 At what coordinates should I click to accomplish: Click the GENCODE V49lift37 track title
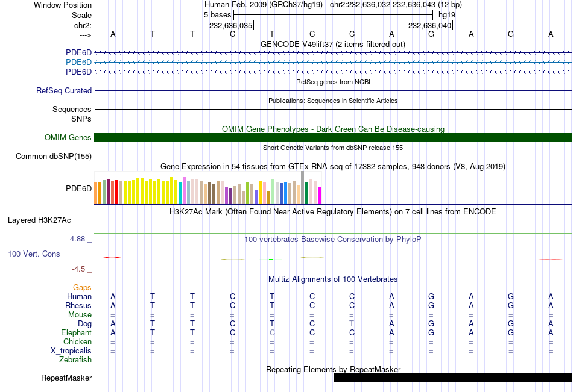pos(333,44)
